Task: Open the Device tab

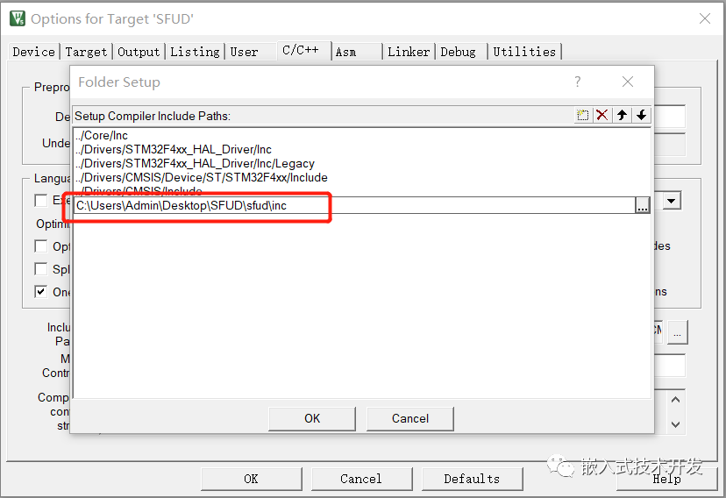Action: pyautogui.click(x=34, y=52)
